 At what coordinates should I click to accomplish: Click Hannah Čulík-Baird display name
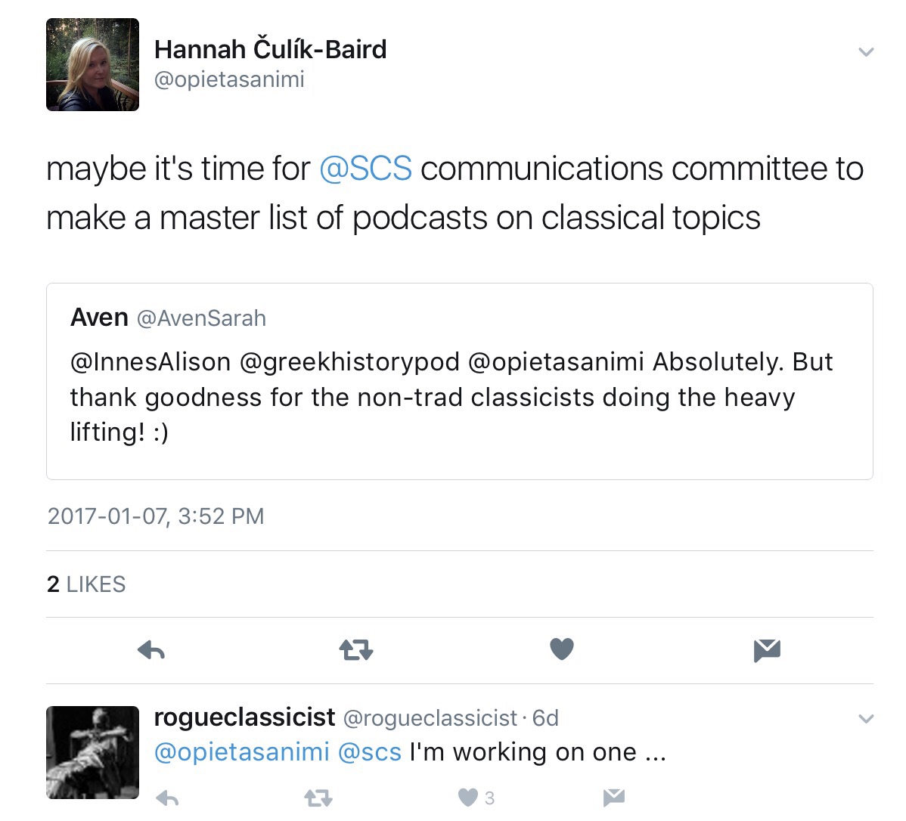[x=270, y=49]
